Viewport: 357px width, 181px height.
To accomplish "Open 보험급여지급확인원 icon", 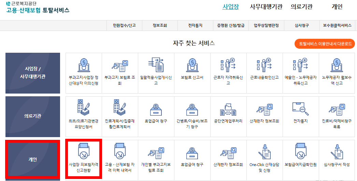I will click(x=301, y=151).
